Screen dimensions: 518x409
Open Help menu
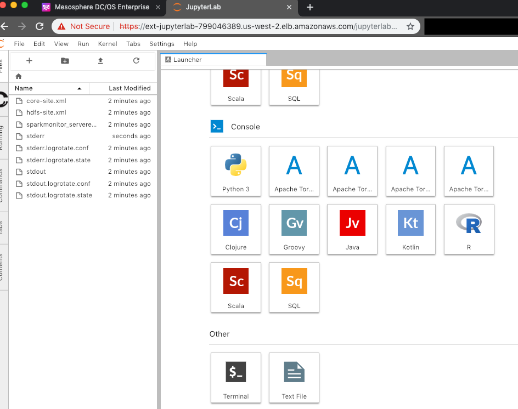190,44
